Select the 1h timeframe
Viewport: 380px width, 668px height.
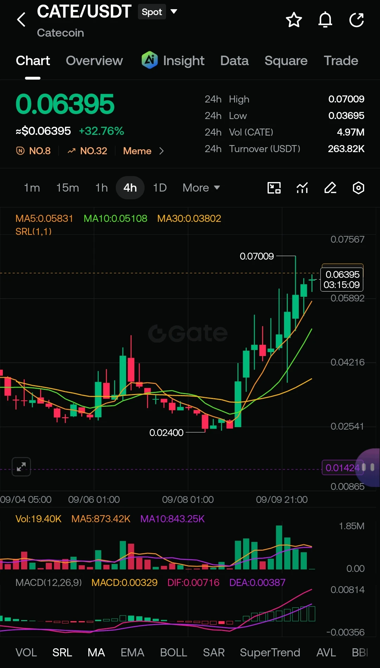pyautogui.click(x=102, y=188)
